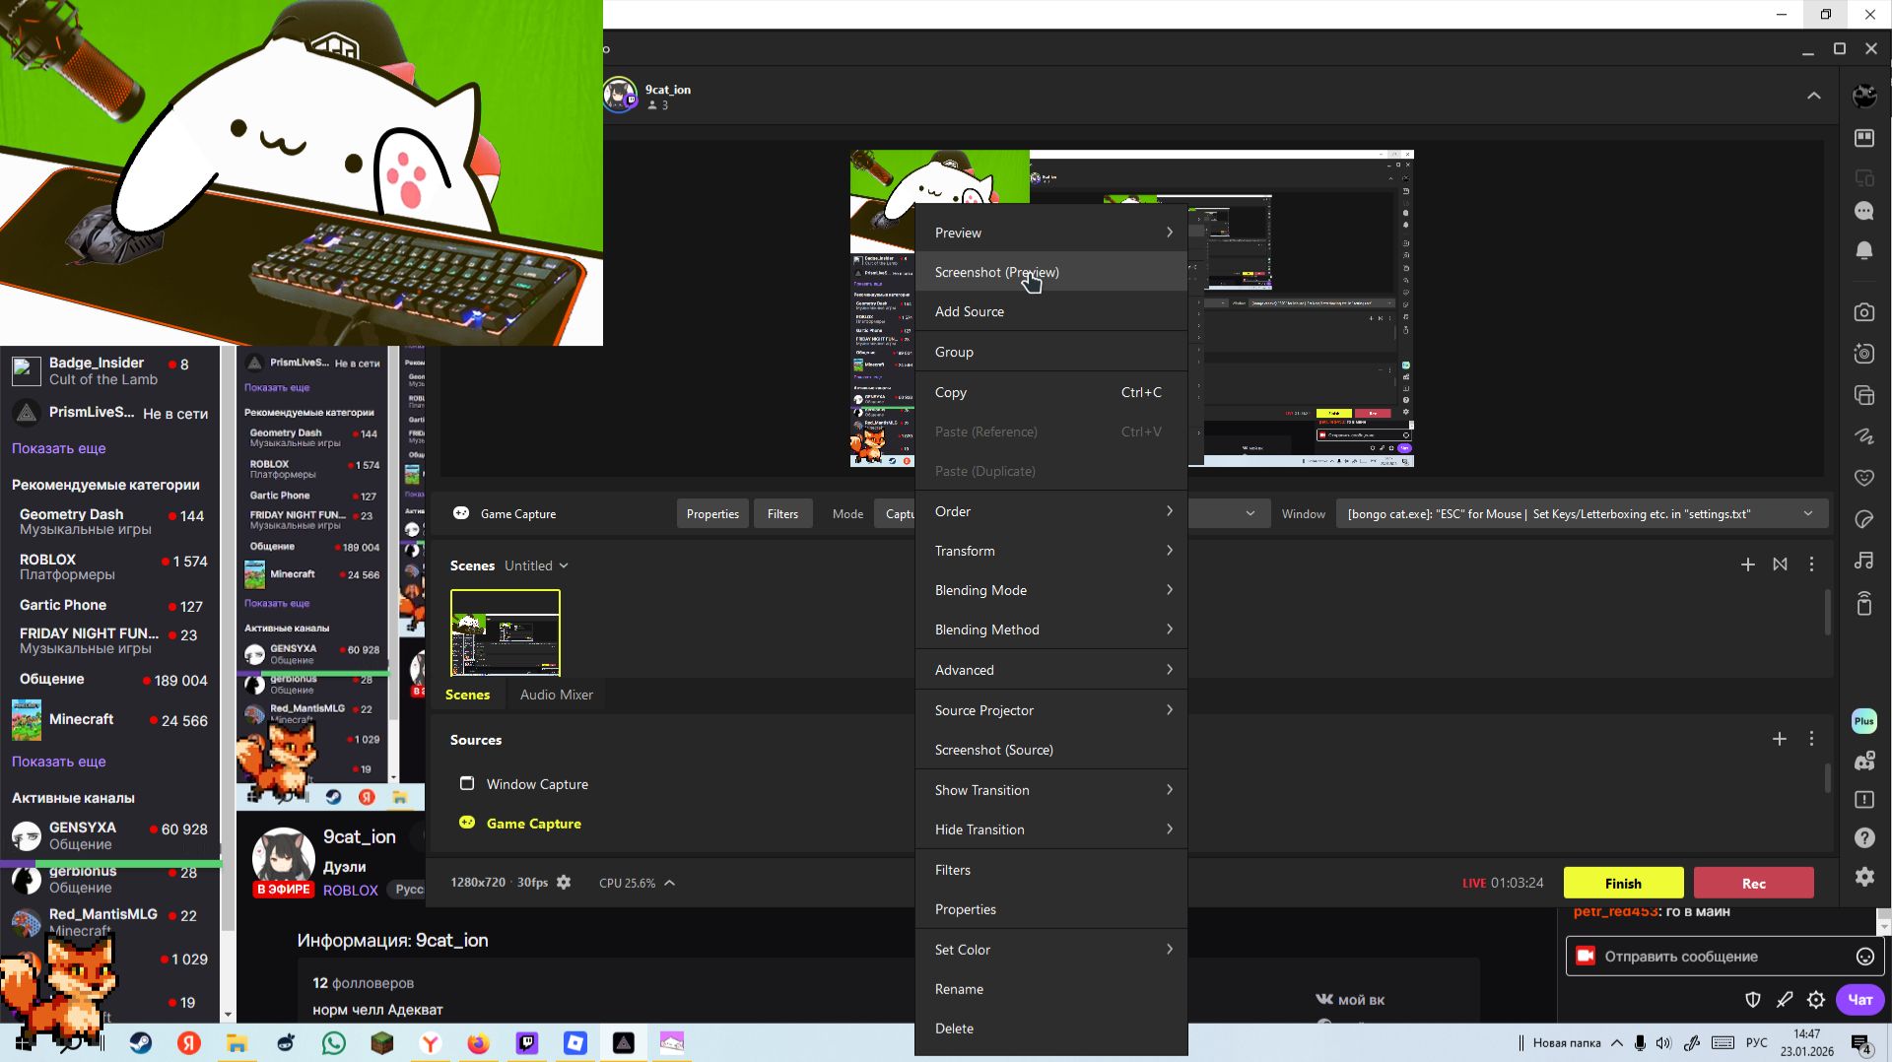Expand the Blending Mode submenu

1051,590
